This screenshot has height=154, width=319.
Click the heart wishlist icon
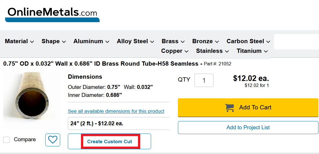point(53,140)
